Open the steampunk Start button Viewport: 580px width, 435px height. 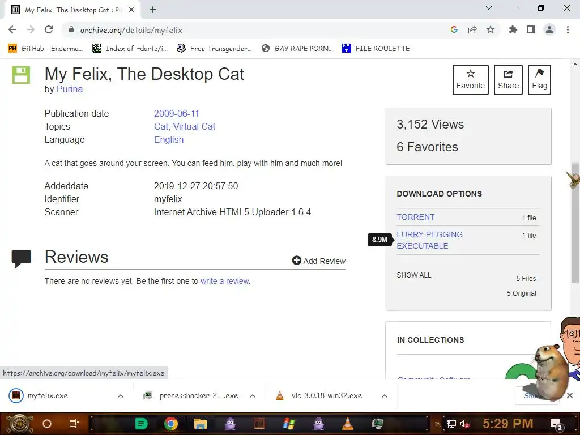coord(20,424)
